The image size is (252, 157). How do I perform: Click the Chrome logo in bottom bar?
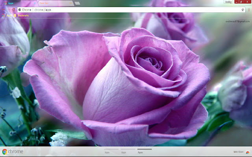click(13, 152)
